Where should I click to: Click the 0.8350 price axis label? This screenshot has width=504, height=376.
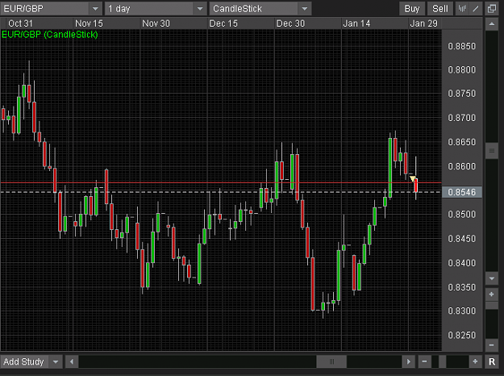click(x=461, y=287)
